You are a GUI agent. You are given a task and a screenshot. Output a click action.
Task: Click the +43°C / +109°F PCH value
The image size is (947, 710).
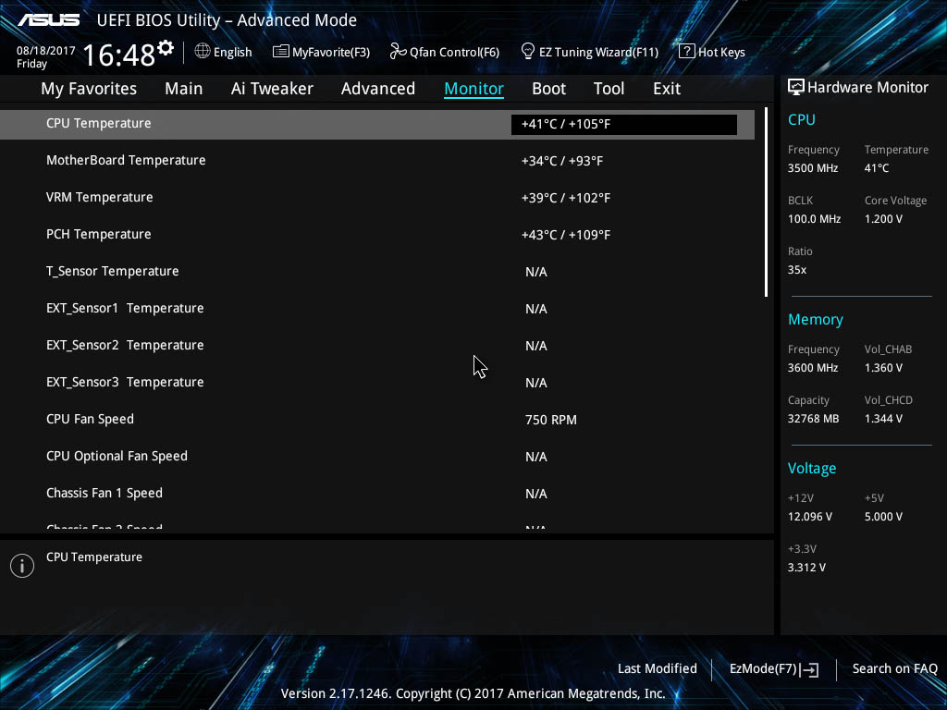(565, 235)
